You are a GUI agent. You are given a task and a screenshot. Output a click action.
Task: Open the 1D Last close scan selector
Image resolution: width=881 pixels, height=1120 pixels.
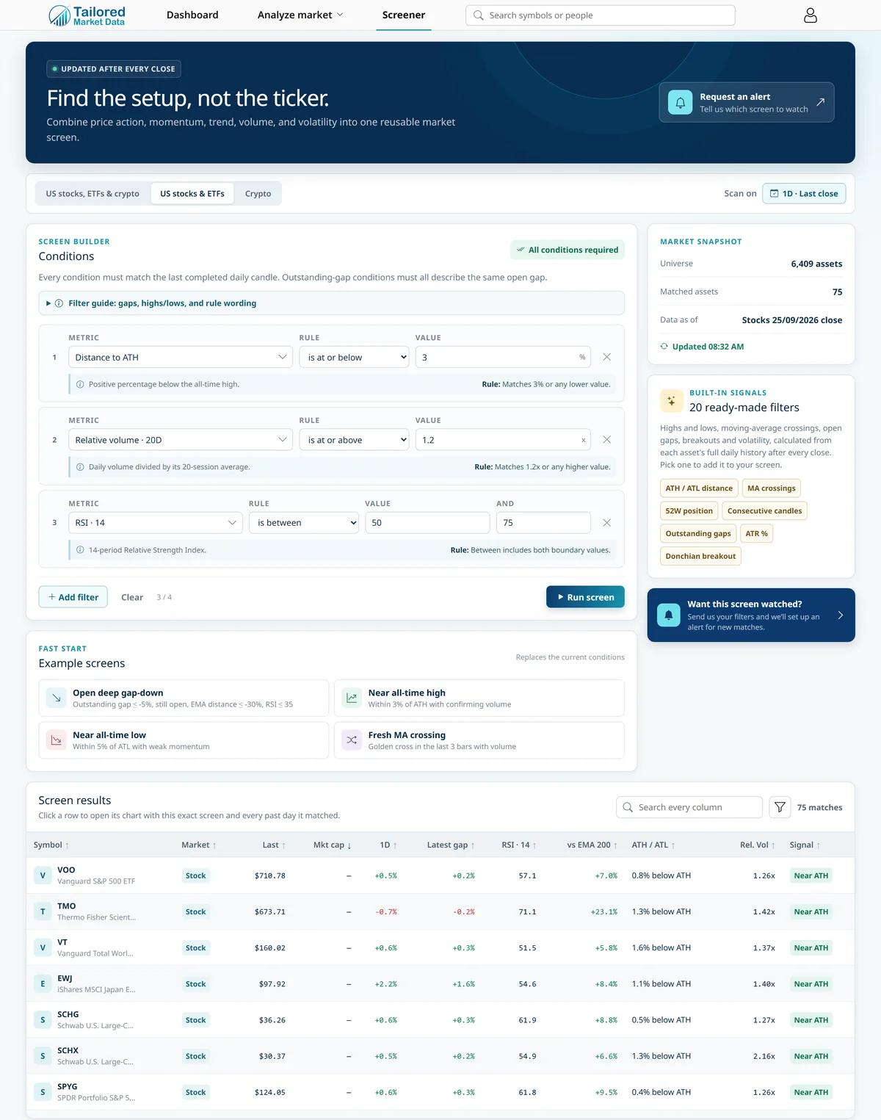click(804, 194)
